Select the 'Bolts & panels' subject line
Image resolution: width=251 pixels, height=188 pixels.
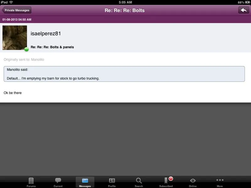52,47
